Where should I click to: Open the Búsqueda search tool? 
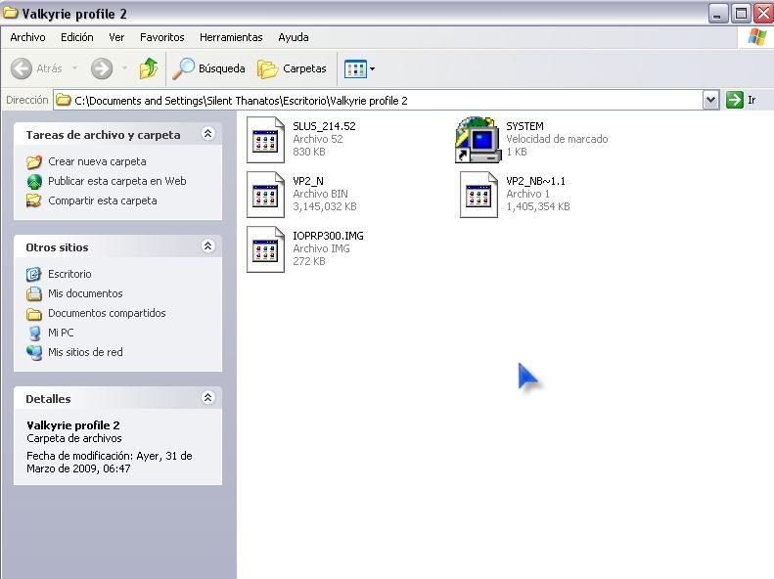point(208,68)
